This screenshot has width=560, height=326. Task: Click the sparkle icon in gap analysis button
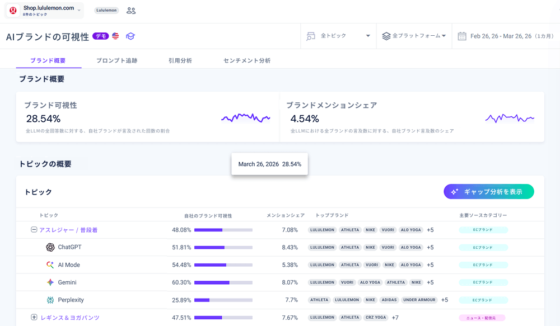click(x=454, y=192)
